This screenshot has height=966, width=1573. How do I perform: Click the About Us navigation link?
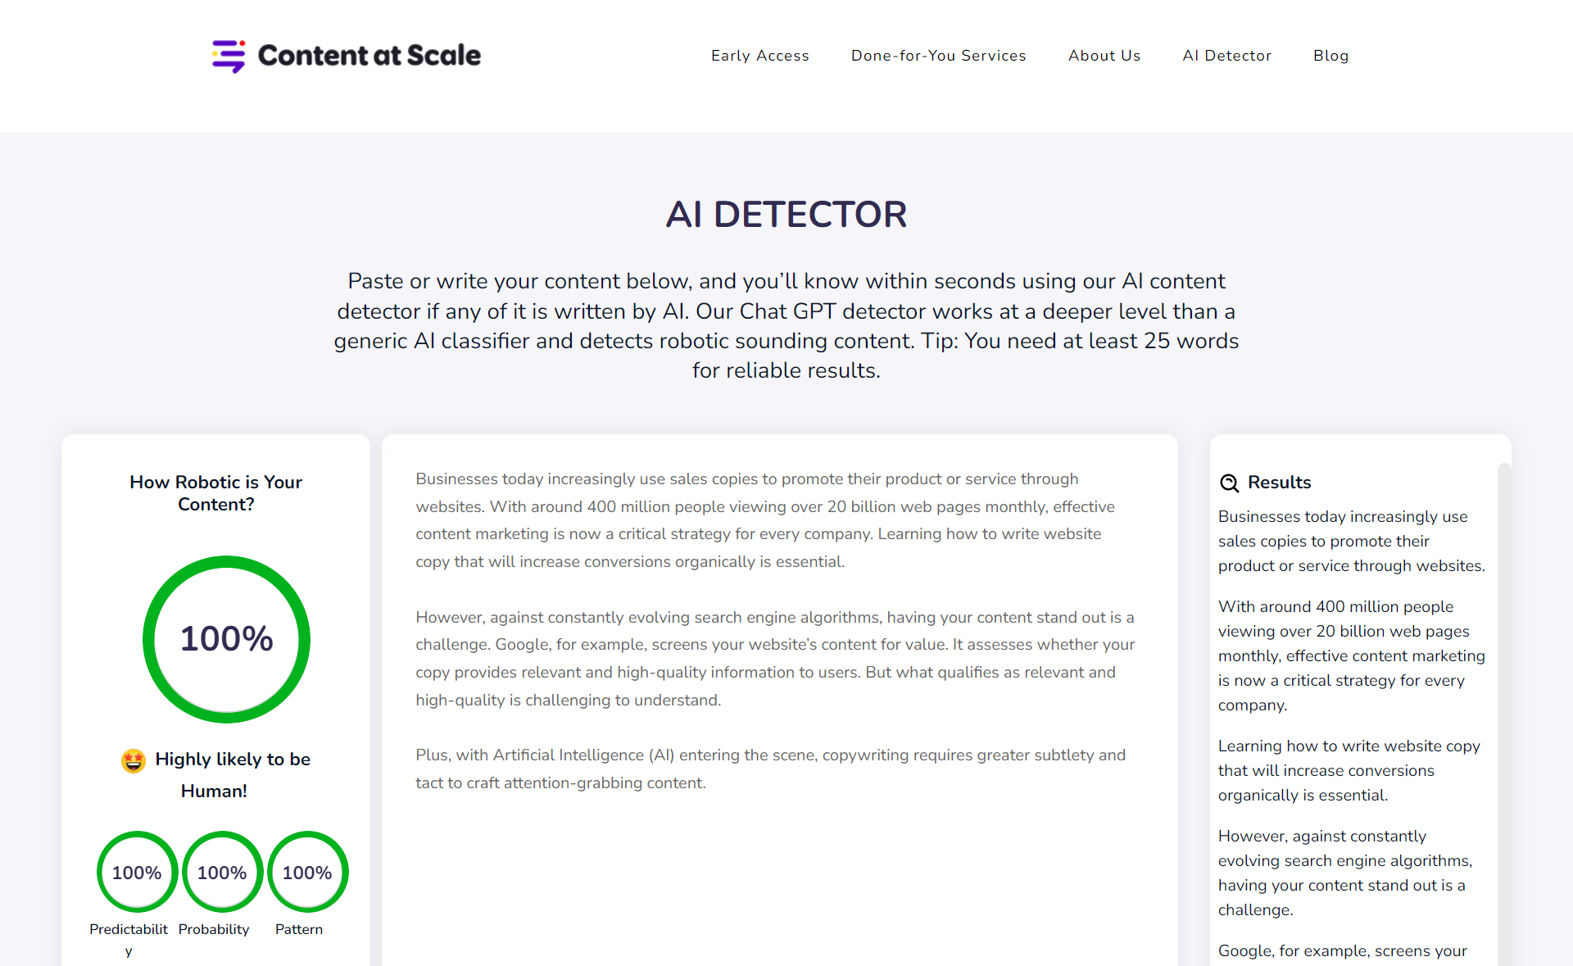[1104, 55]
